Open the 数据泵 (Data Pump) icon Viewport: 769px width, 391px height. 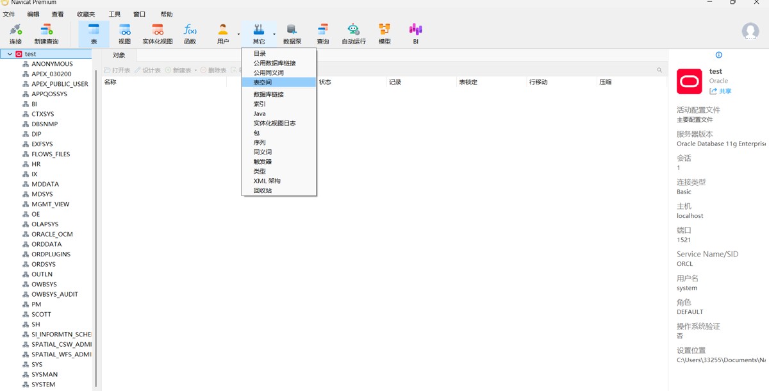coord(292,34)
